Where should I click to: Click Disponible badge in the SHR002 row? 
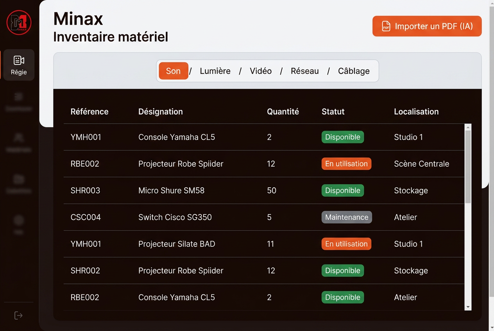[x=343, y=270]
